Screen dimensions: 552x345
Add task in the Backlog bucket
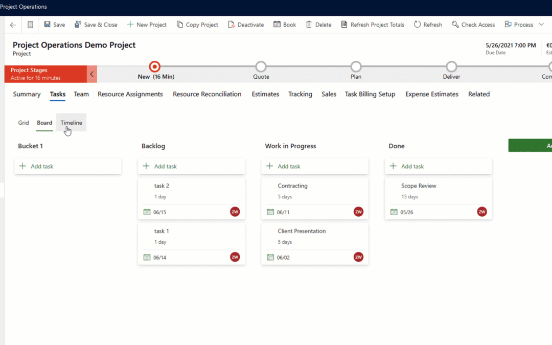click(x=191, y=166)
